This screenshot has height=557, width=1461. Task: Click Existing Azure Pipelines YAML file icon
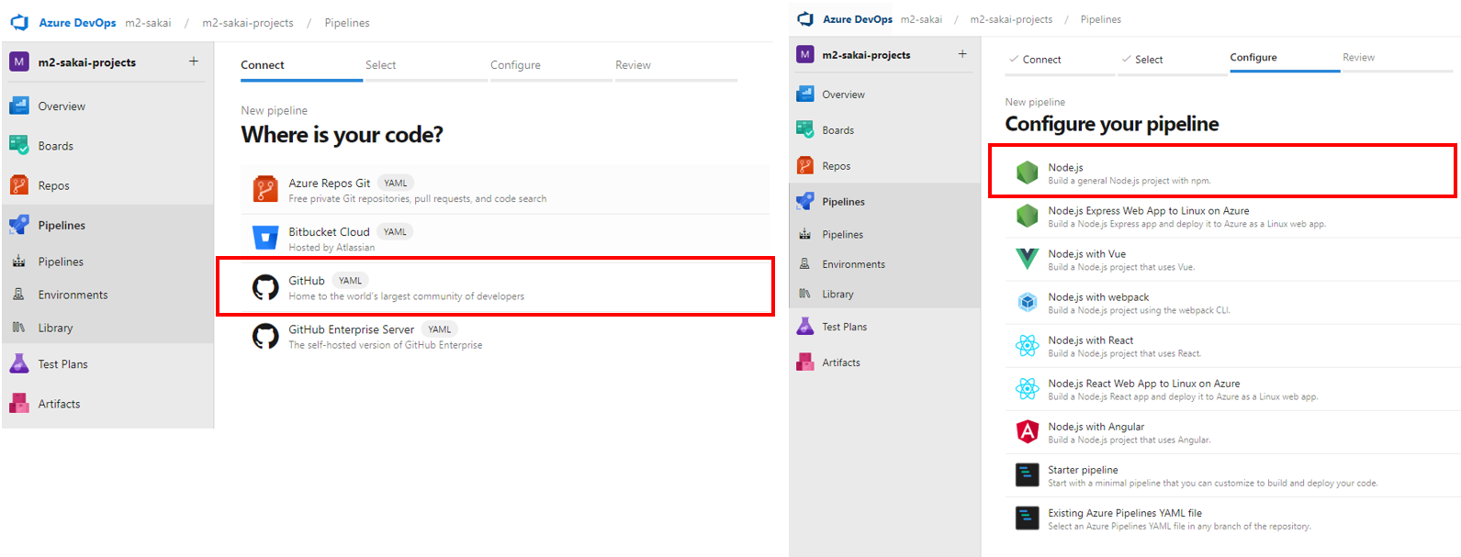click(x=1027, y=518)
